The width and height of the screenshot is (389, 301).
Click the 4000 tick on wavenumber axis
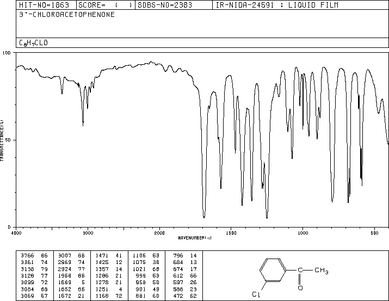tap(16, 232)
